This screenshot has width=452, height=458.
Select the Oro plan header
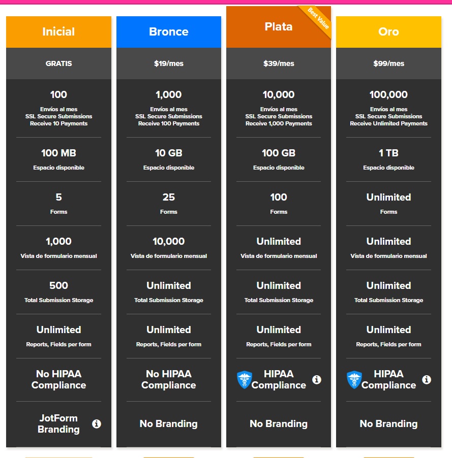[x=388, y=32]
